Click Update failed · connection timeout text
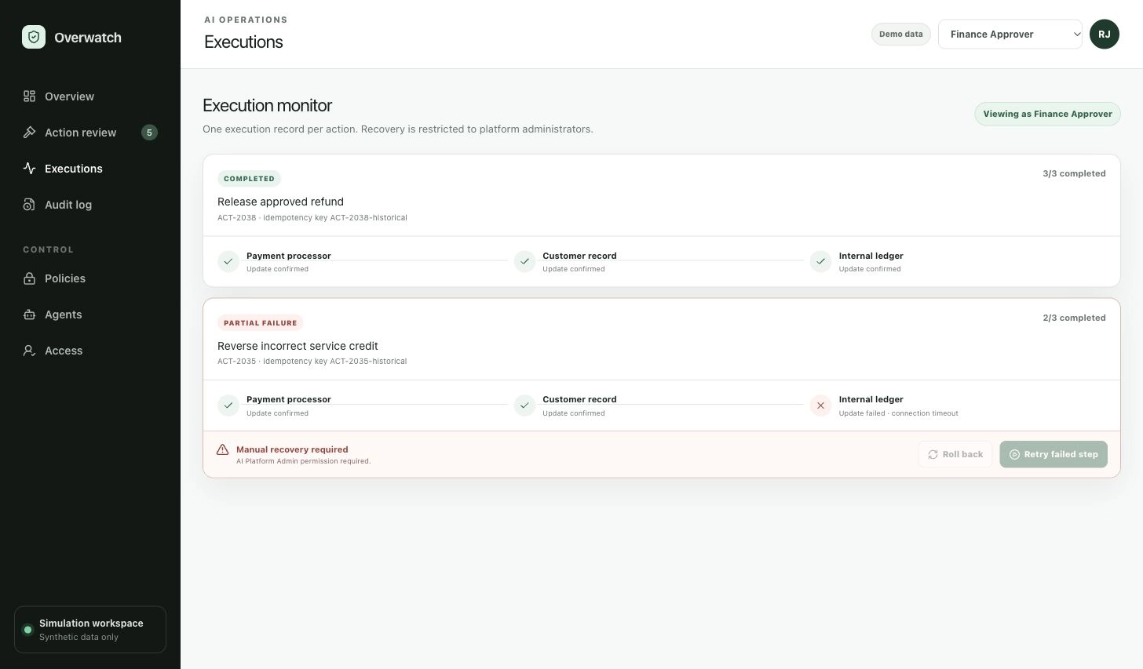Viewport: 1143px width, 669px height. click(x=898, y=413)
